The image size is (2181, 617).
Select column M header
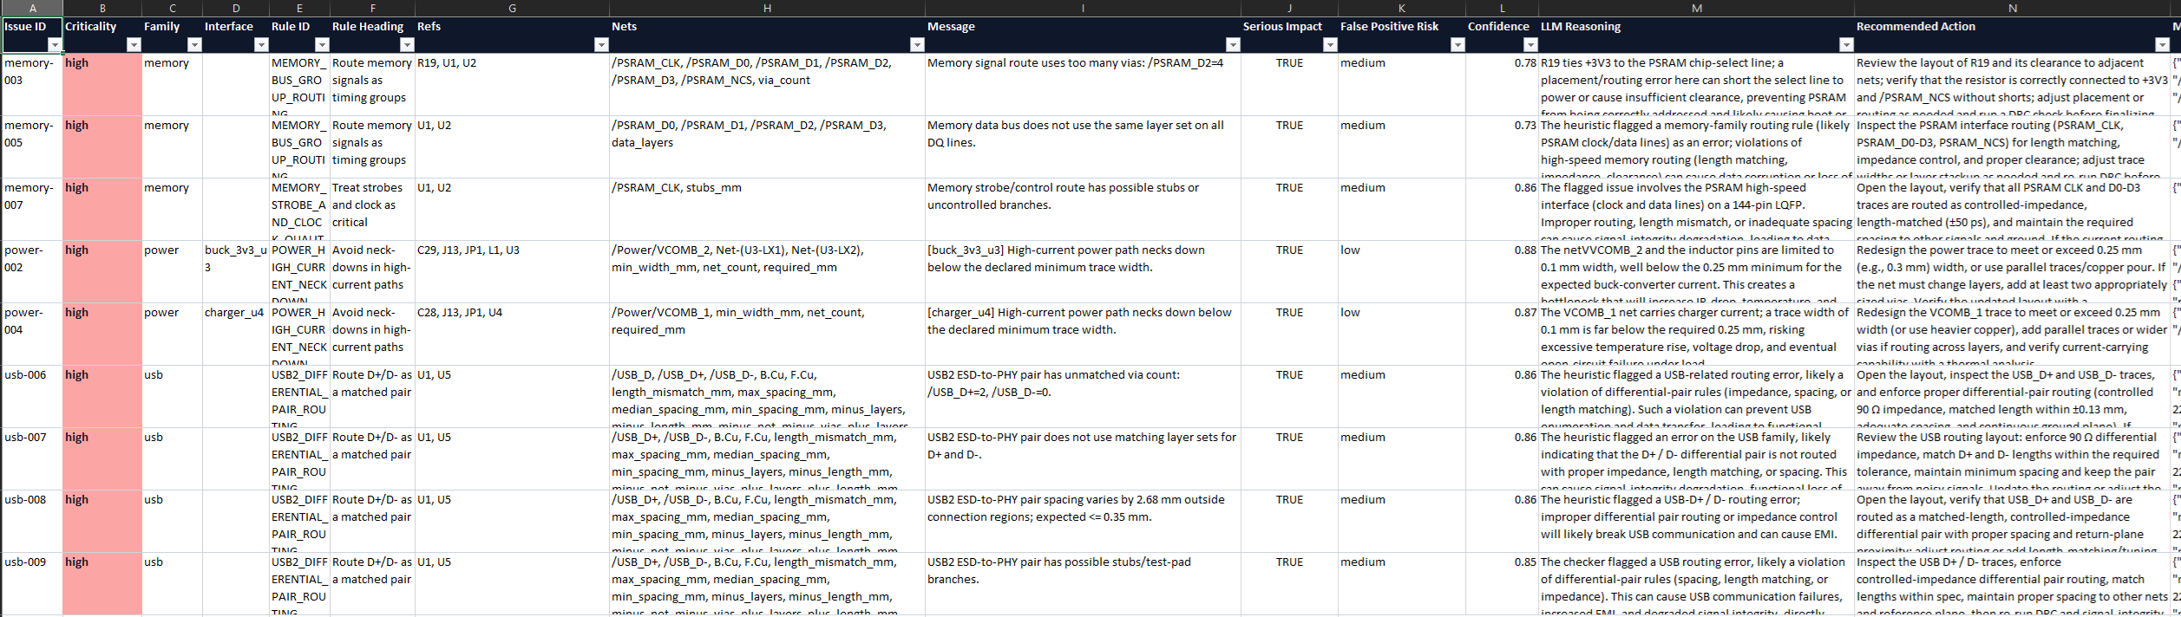tap(1696, 8)
